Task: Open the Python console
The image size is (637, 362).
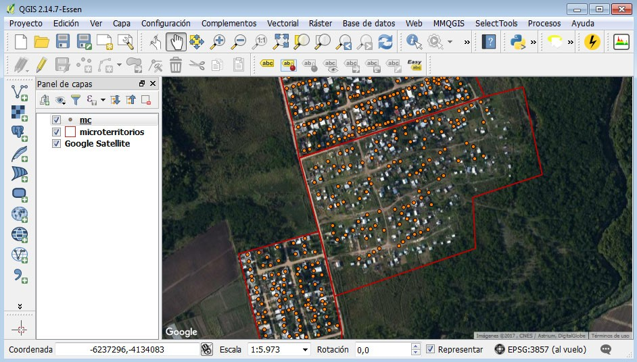Action: (x=518, y=42)
